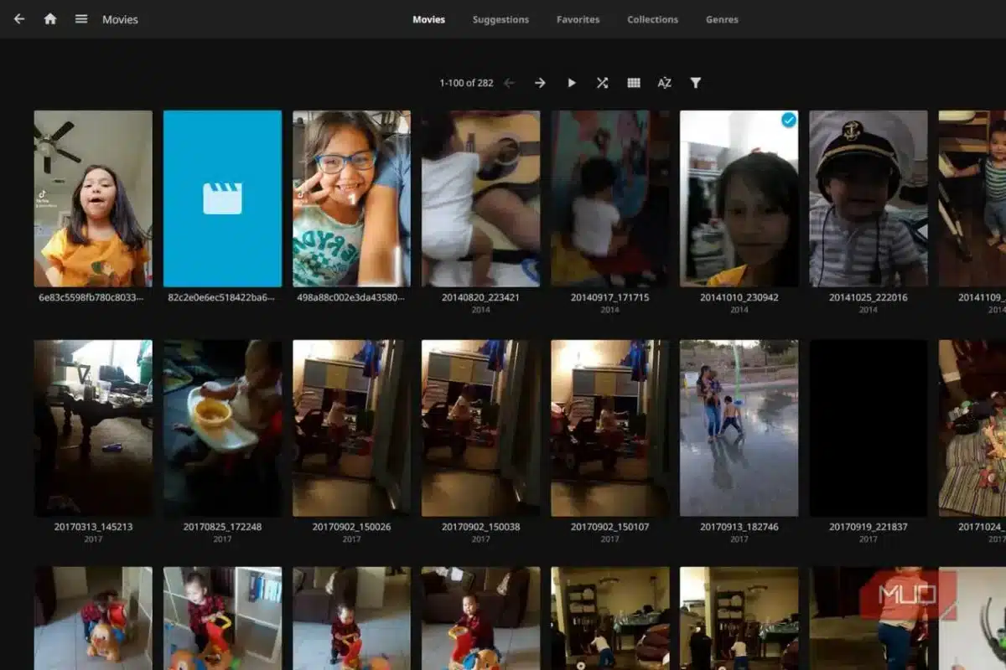Image resolution: width=1006 pixels, height=670 pixels.
Task: Switch to the Genres tab
Action: pyautogui.click(x=722, y=19)
